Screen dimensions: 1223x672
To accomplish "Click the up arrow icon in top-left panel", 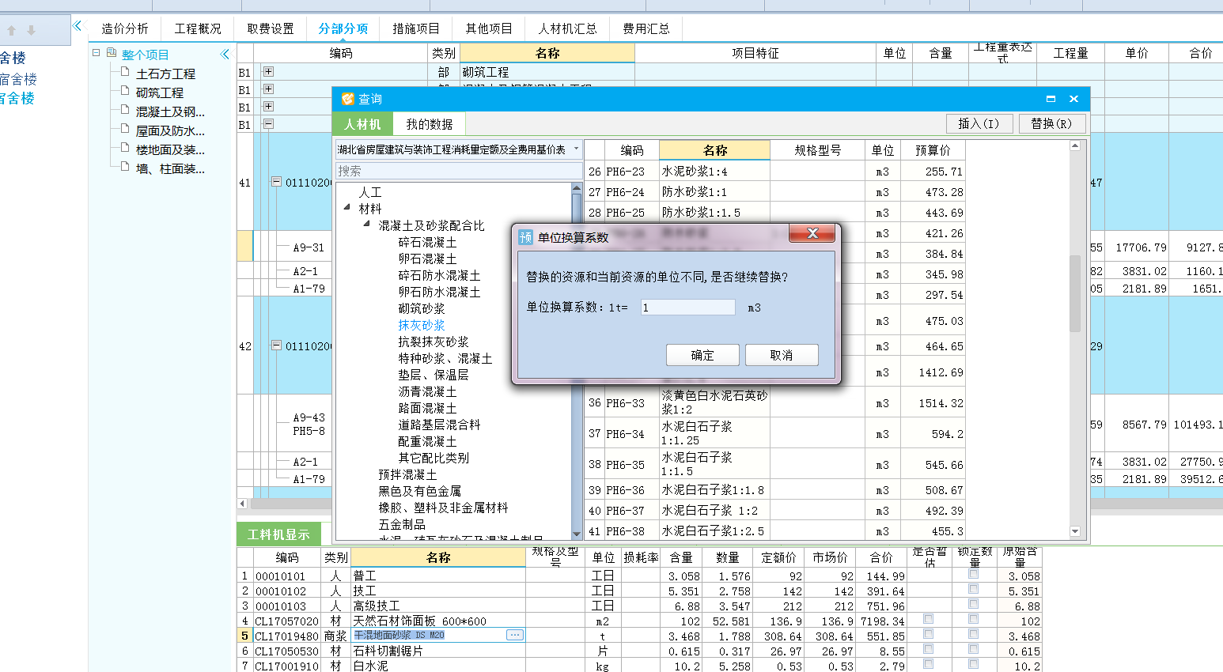I will (11, 31).
